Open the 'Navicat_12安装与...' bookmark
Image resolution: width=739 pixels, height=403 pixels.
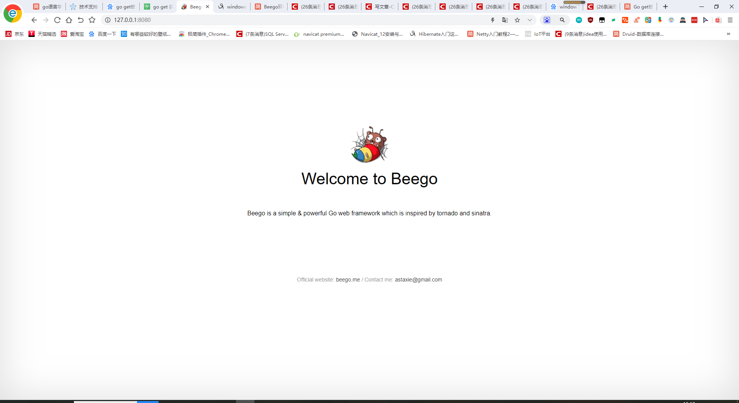pyautogui.click(x=378, y=34)
